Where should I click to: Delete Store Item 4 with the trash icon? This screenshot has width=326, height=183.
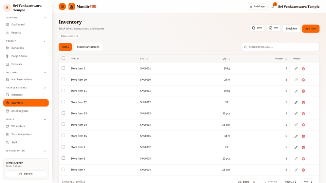(303, 170)
